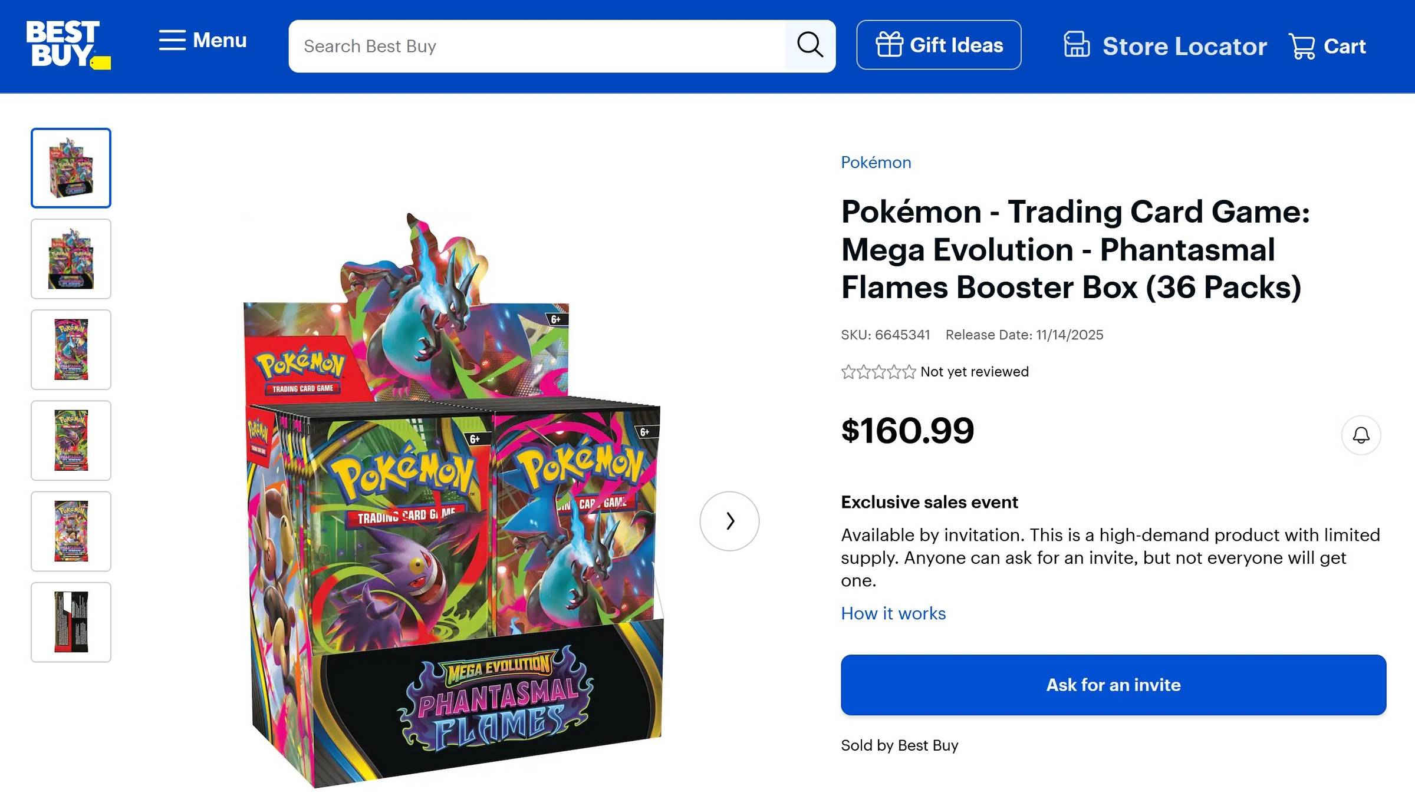Open the hamburger Menu
This screenshot has height=796, width=1415.
(202, 41)
